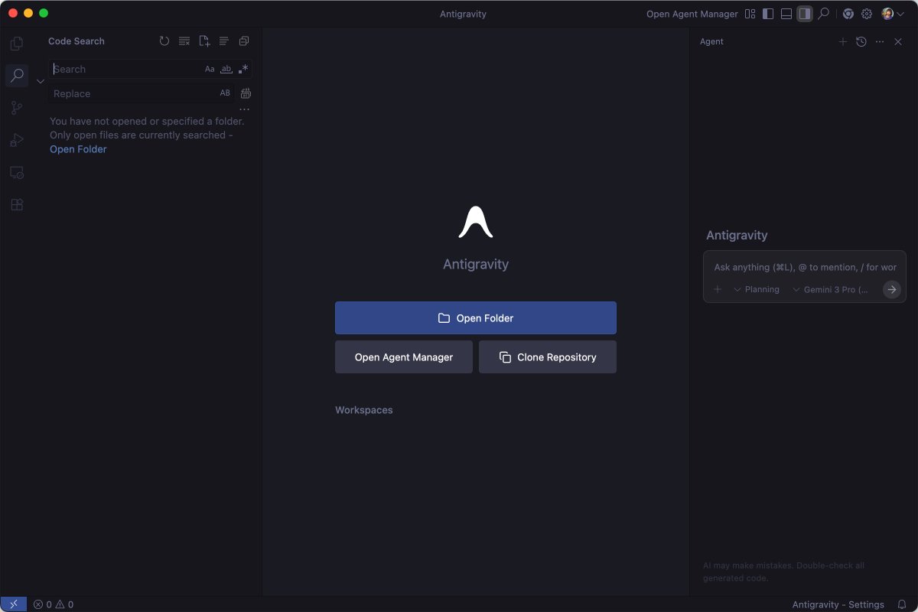This screenshot has width=918, height=612.
Task: View search results as tree
Action: [x=224, y=41]
